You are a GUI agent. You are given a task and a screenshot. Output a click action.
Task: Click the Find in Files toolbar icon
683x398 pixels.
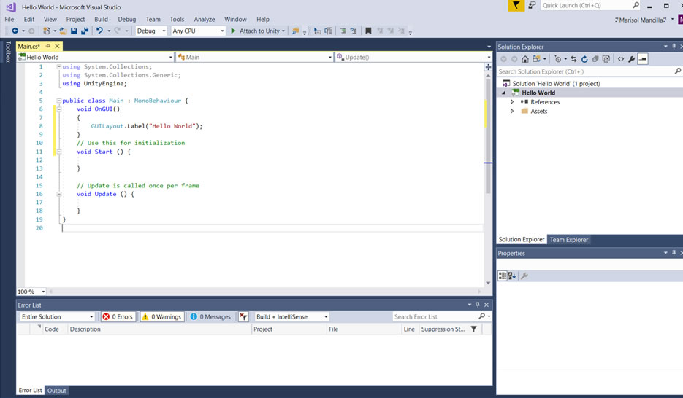point(295,31)
